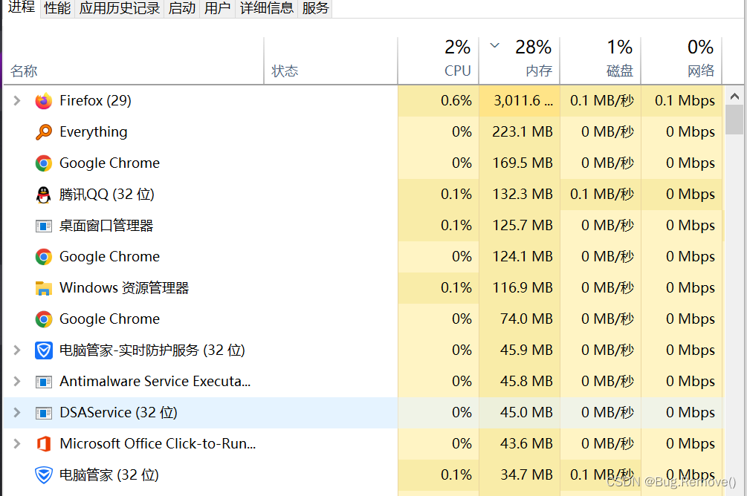Click the Chrome icon using 74.0 MB
The width and height of the screenshot is (747, 496).
pyautogui.click(x=43, y=319)
